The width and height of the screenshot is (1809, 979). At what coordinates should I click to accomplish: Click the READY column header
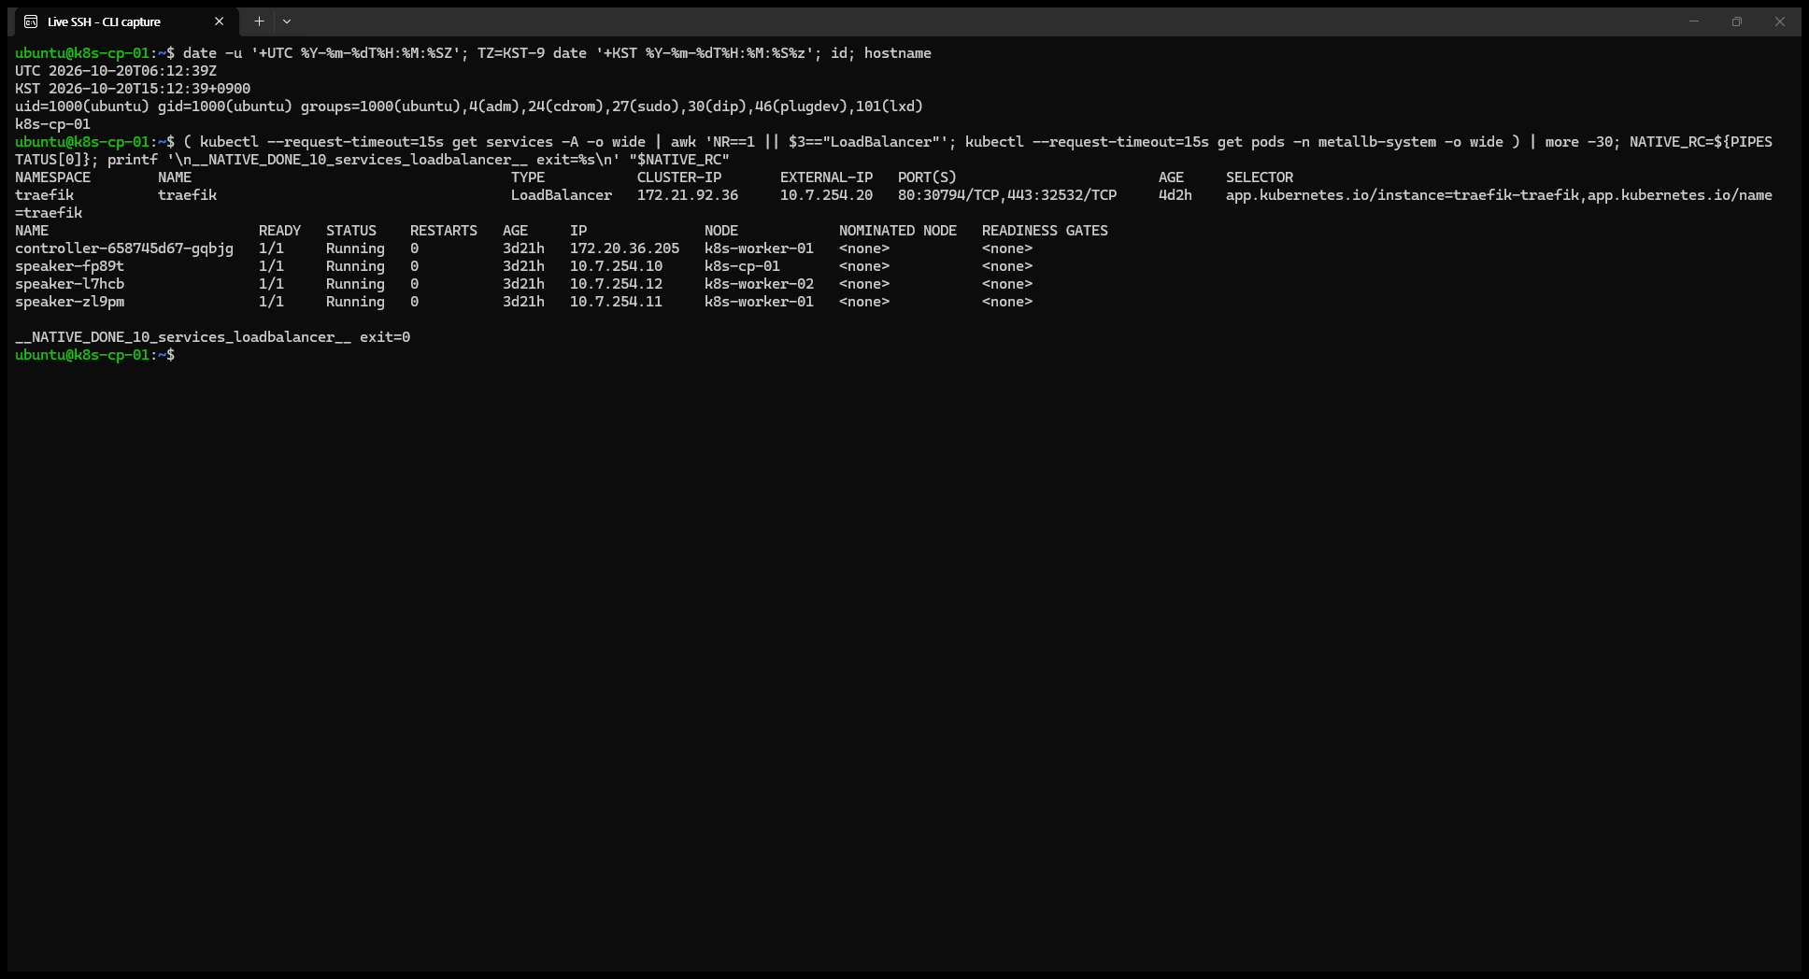pos(280,231)
